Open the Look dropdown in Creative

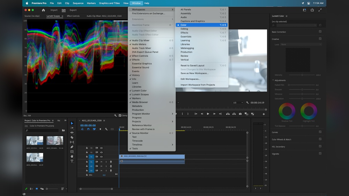click(x=301, y=45)
